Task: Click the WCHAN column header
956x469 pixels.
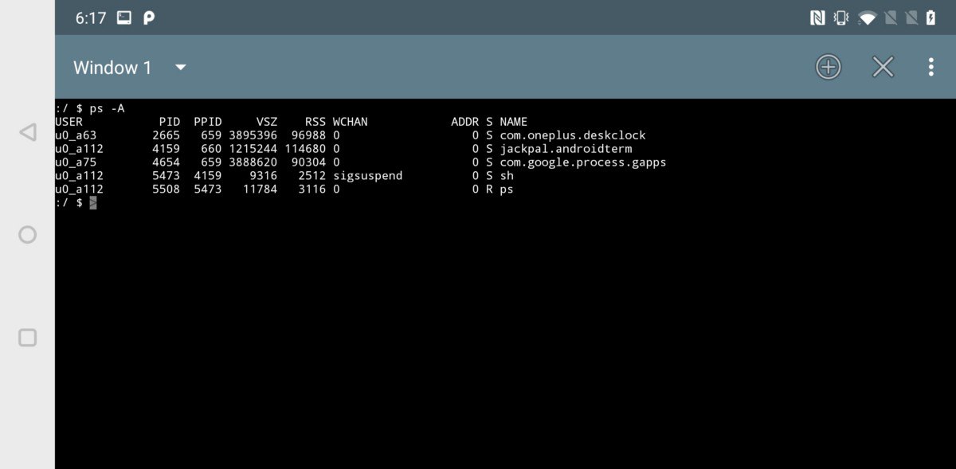Action: point(350,122)
